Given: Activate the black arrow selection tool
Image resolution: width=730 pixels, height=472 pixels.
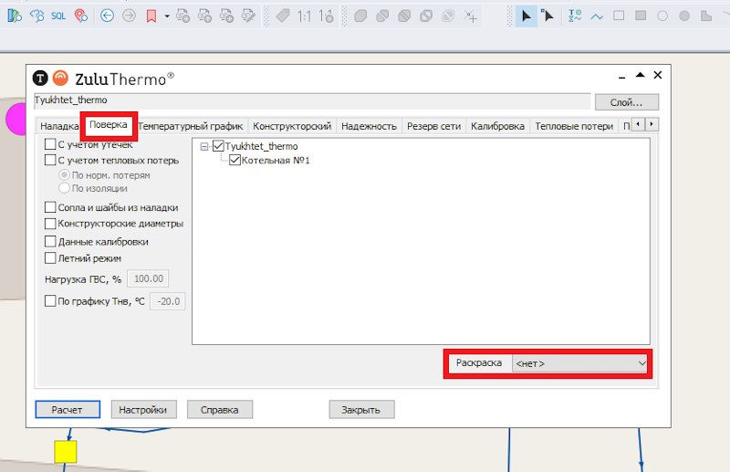Looking at the screenshot, I should point(527,16).
